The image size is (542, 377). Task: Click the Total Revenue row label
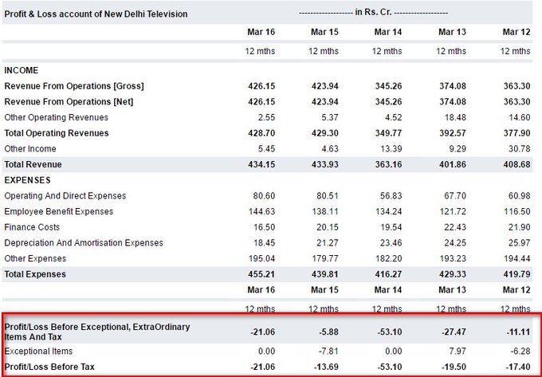click(33, 164)
